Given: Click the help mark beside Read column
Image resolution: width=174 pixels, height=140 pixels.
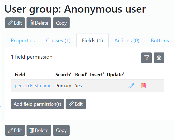Looking at the screenshot, I should tap(86, 73).
